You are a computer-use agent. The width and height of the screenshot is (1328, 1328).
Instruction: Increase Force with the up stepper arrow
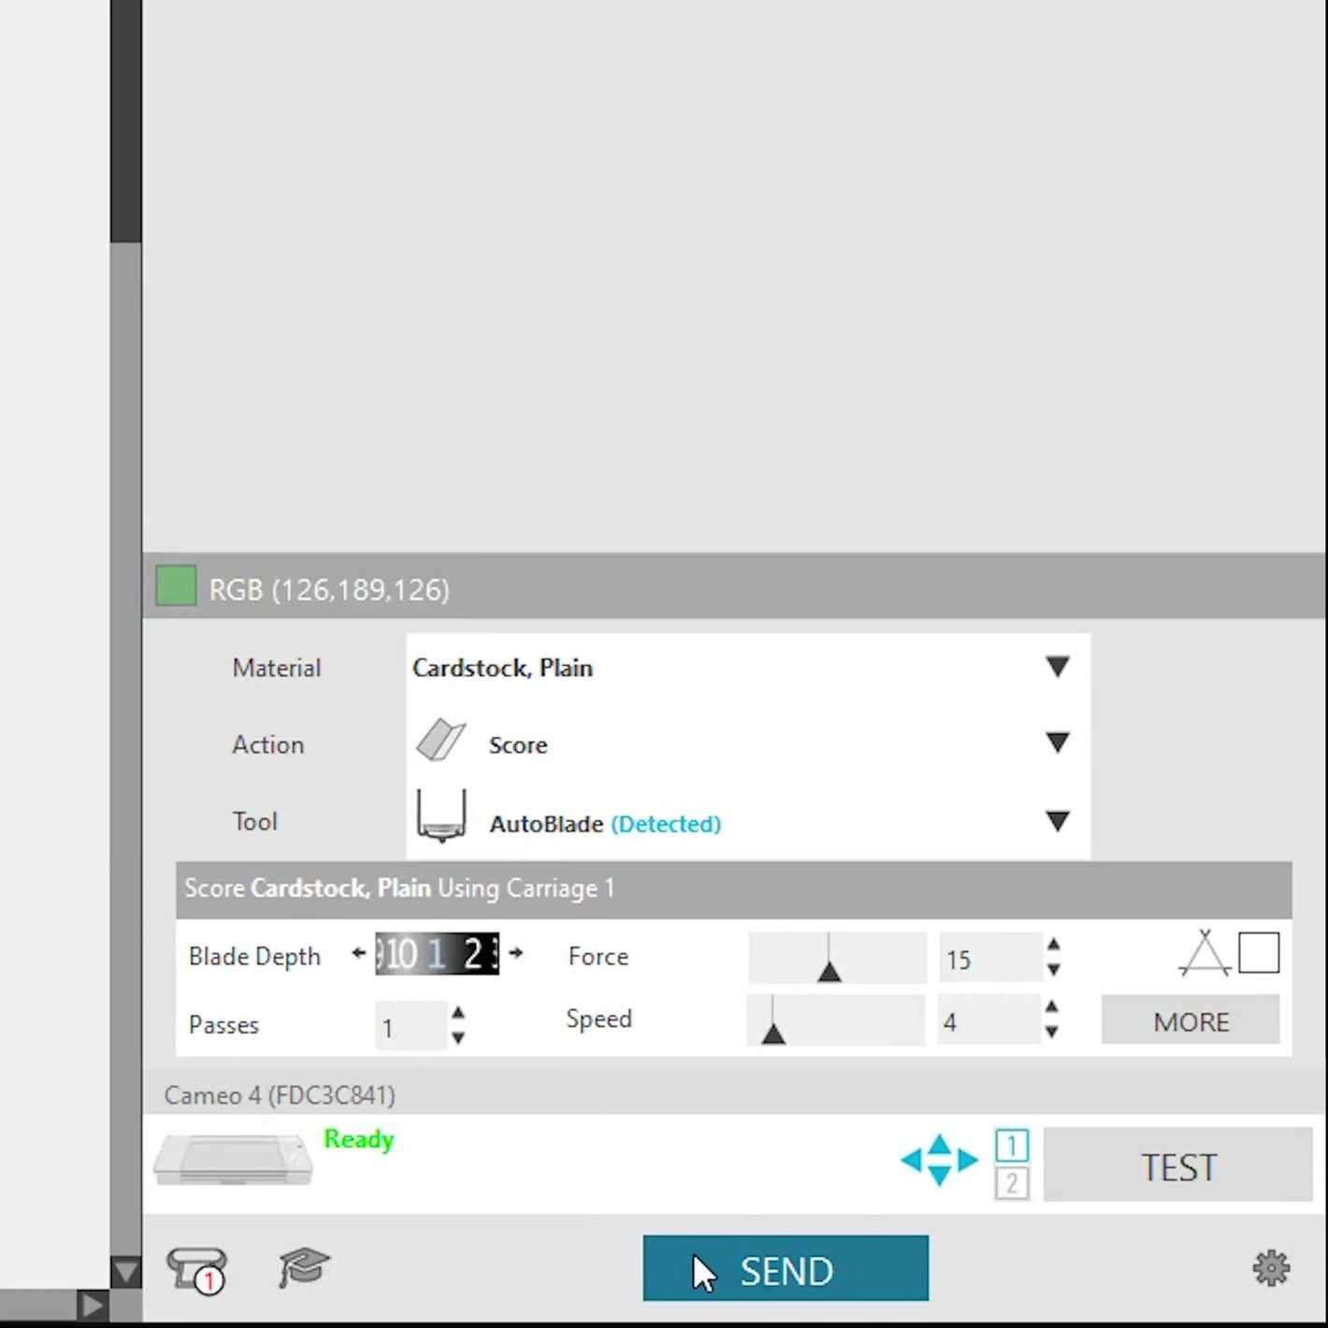[x=1054, y=945]
